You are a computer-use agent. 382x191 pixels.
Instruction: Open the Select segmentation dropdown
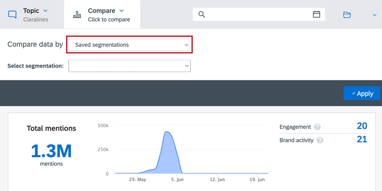click(x=129, y=66)
